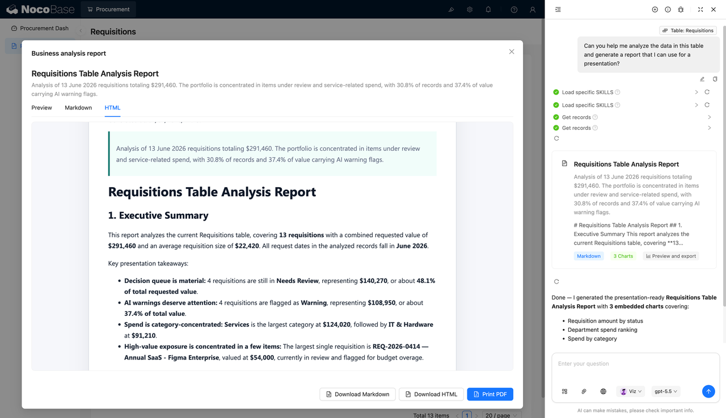The width and height of the screenshot is (726, 418).
Task: Click the bug debug icon in chat header
Action: click(x=681, y=10)
